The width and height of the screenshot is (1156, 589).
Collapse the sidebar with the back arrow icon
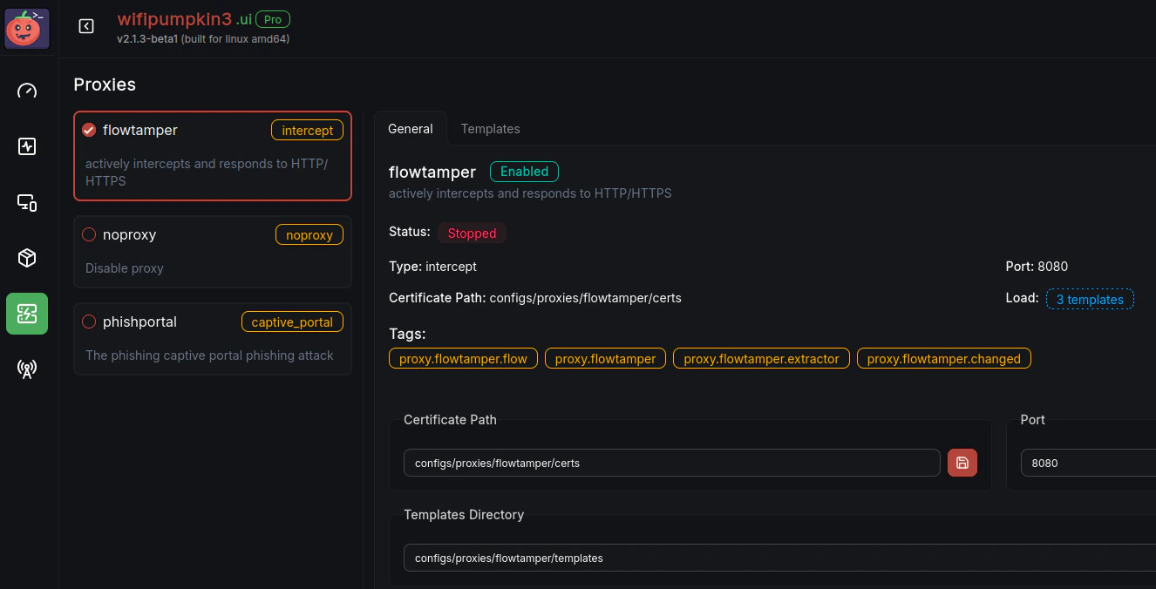(x=86, y=27)
